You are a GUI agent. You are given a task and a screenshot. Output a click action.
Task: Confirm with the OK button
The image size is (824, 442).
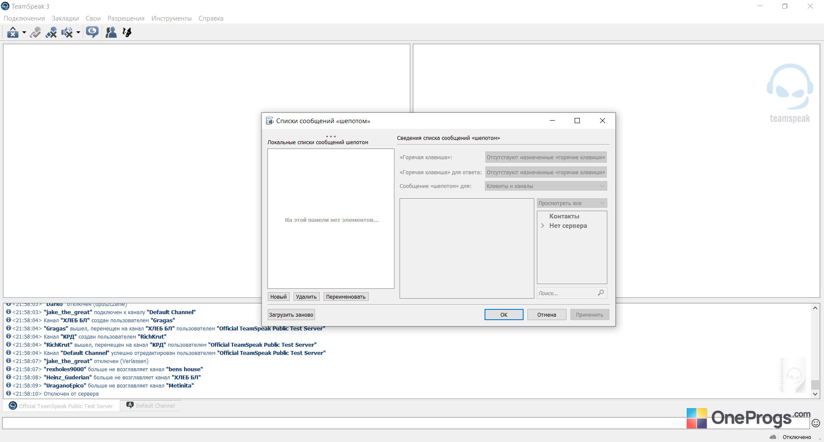pos(504,315)
